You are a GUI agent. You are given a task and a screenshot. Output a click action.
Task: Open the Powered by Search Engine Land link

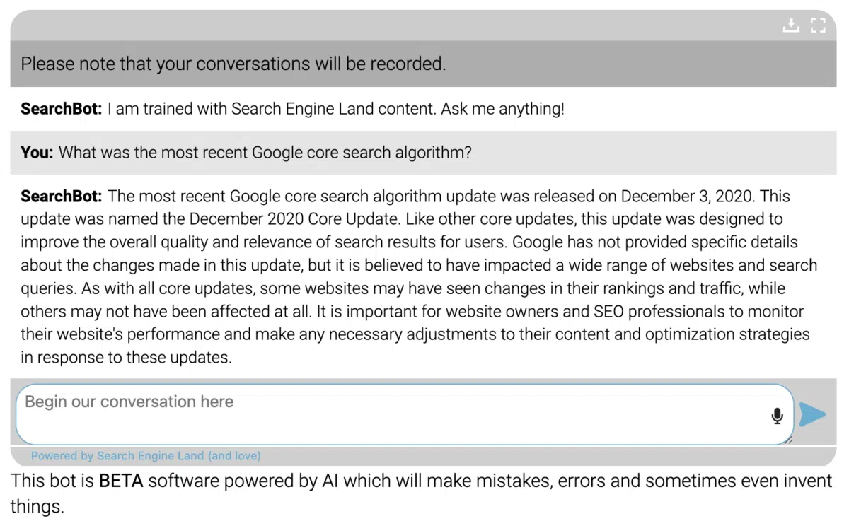tap(144, 455)
